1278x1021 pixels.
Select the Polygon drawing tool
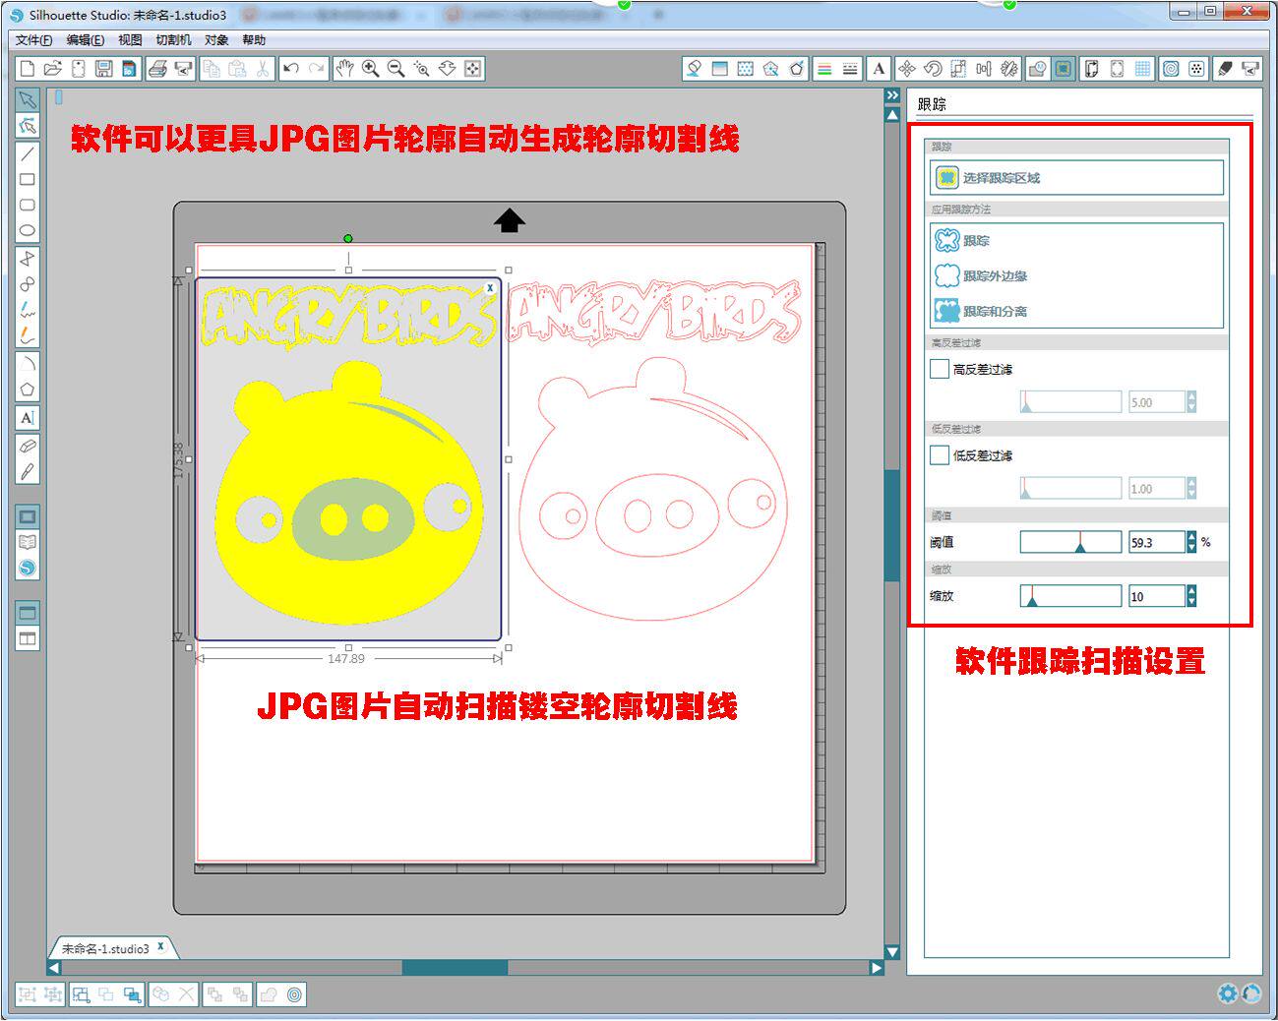click(x=28, y=258)
